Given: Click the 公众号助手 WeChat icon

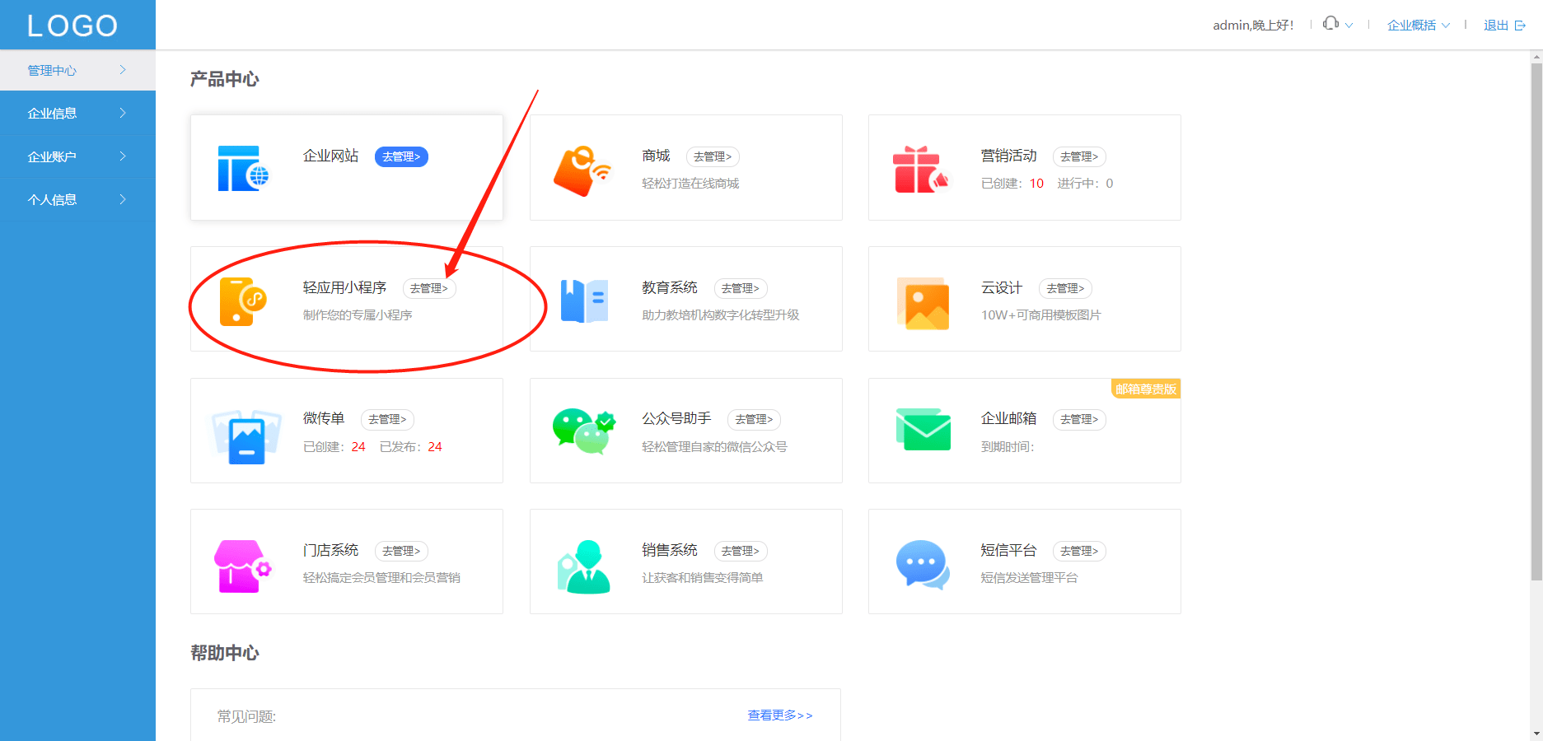Looking at the screenshot, I should click(584, 431).
